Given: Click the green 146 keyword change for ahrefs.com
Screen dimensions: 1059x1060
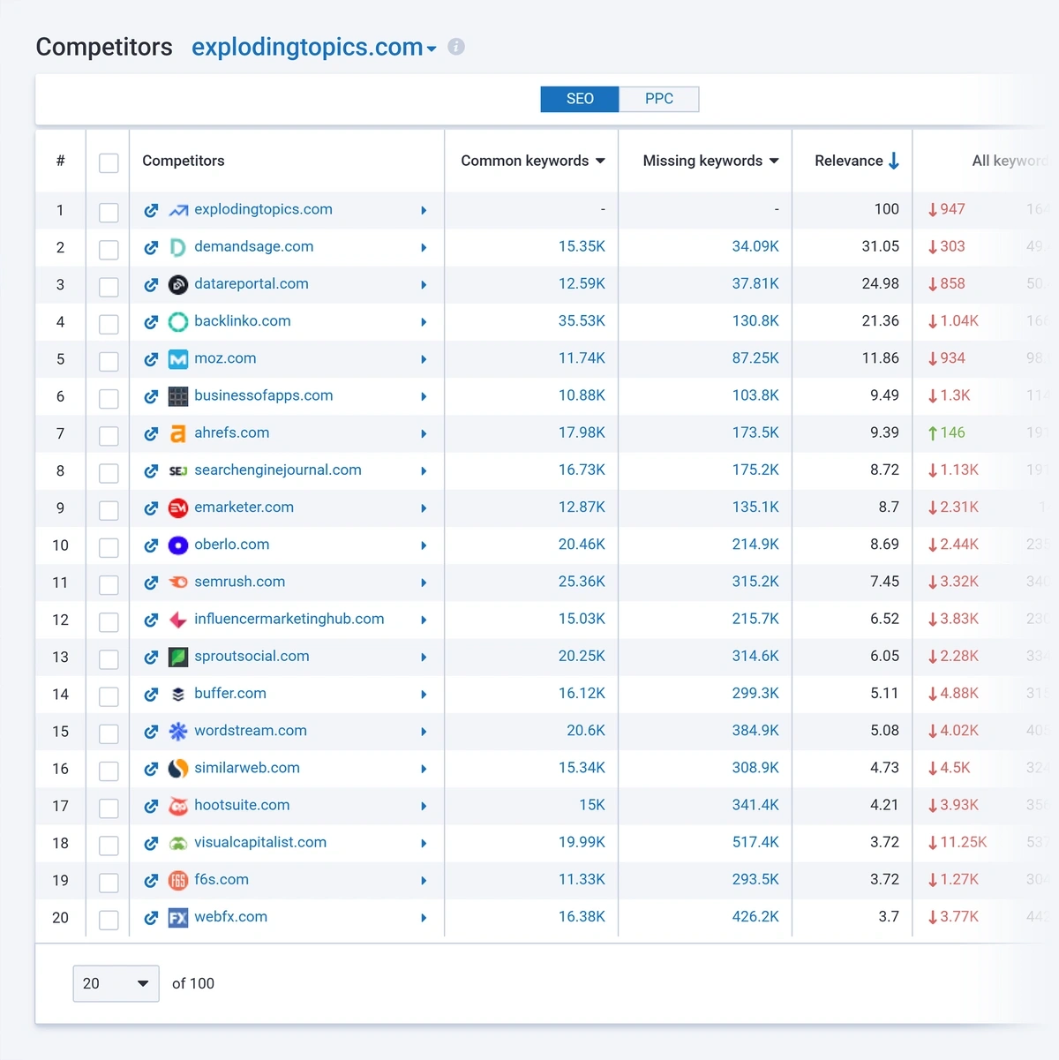Looking at the screenshot, I should tap(946, 432).
